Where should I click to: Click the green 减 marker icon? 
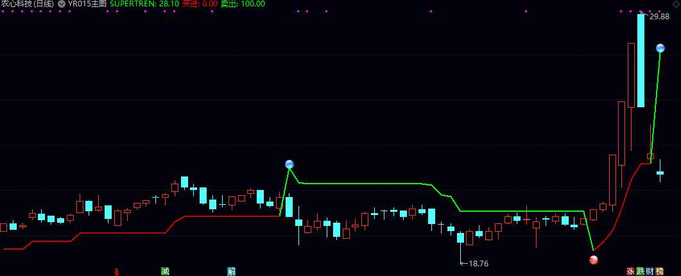(x=165, y=272)
